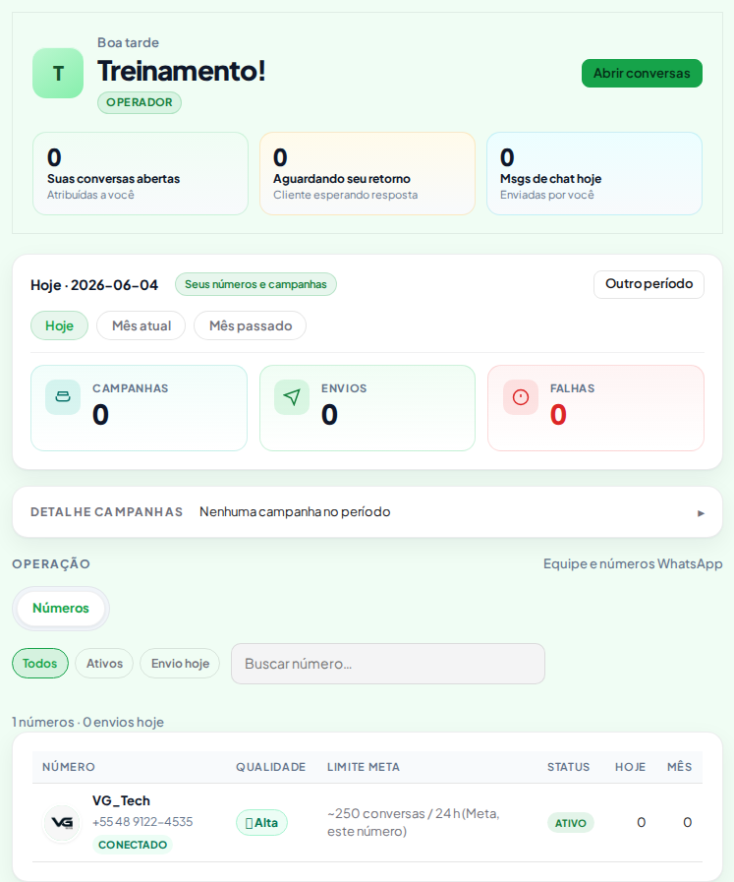Click Equipe e números WhatsApp text
The width and height of the screenshot is (734, 882).
coord(633,563)
